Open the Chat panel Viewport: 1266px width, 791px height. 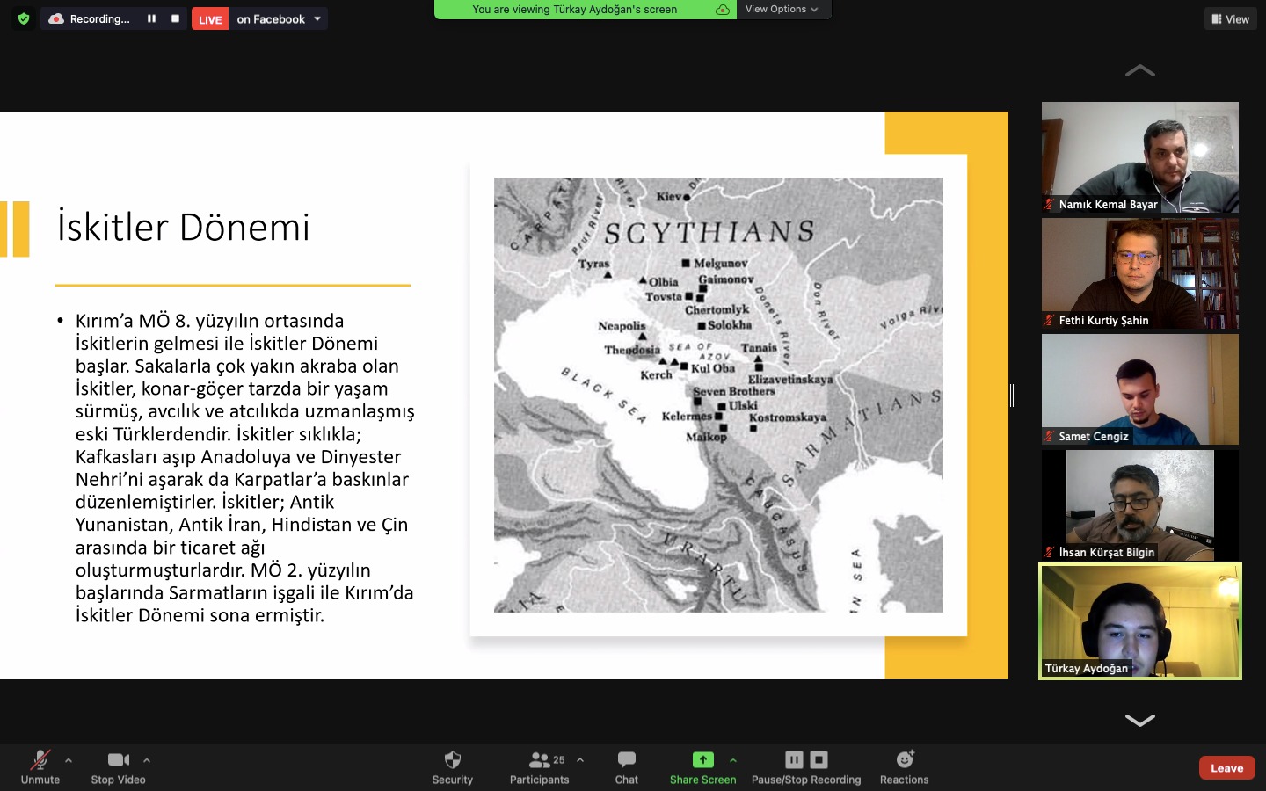[627, 767]
